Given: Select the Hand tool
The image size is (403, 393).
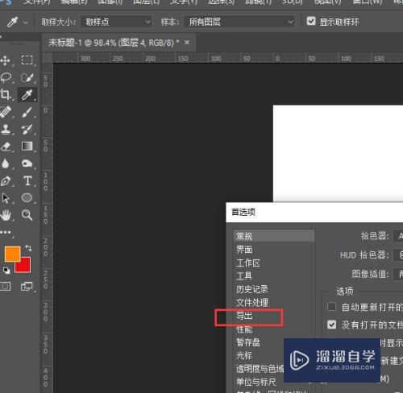Looking at the screenshot, I should pos(6,215).
